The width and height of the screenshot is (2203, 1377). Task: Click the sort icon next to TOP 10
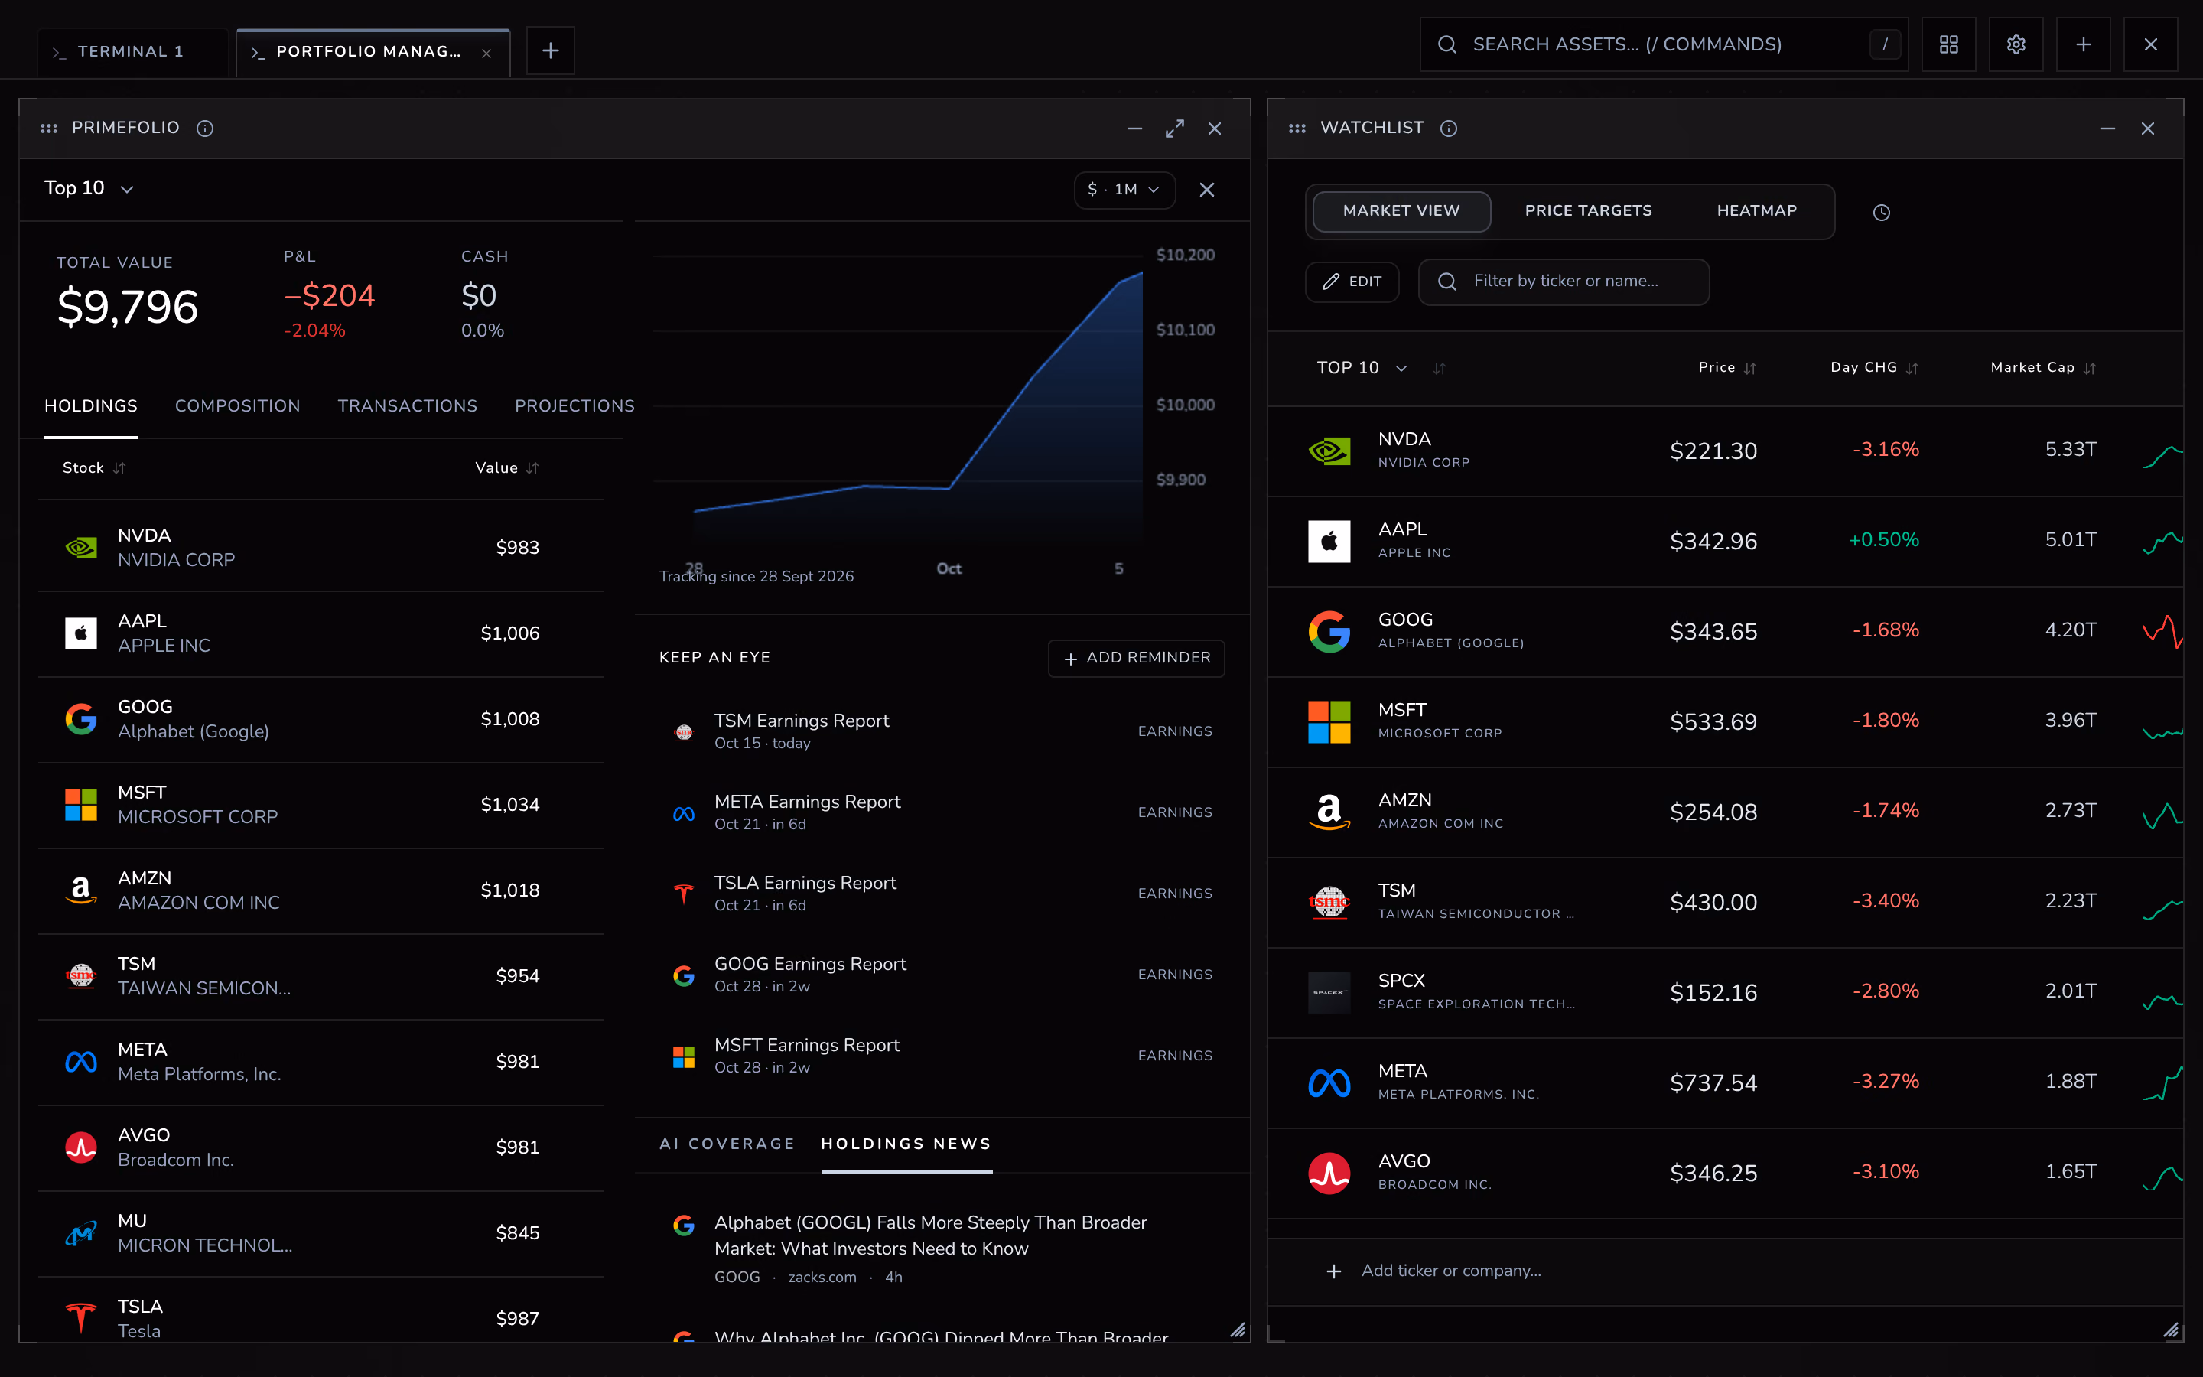tap(1440, 368)
